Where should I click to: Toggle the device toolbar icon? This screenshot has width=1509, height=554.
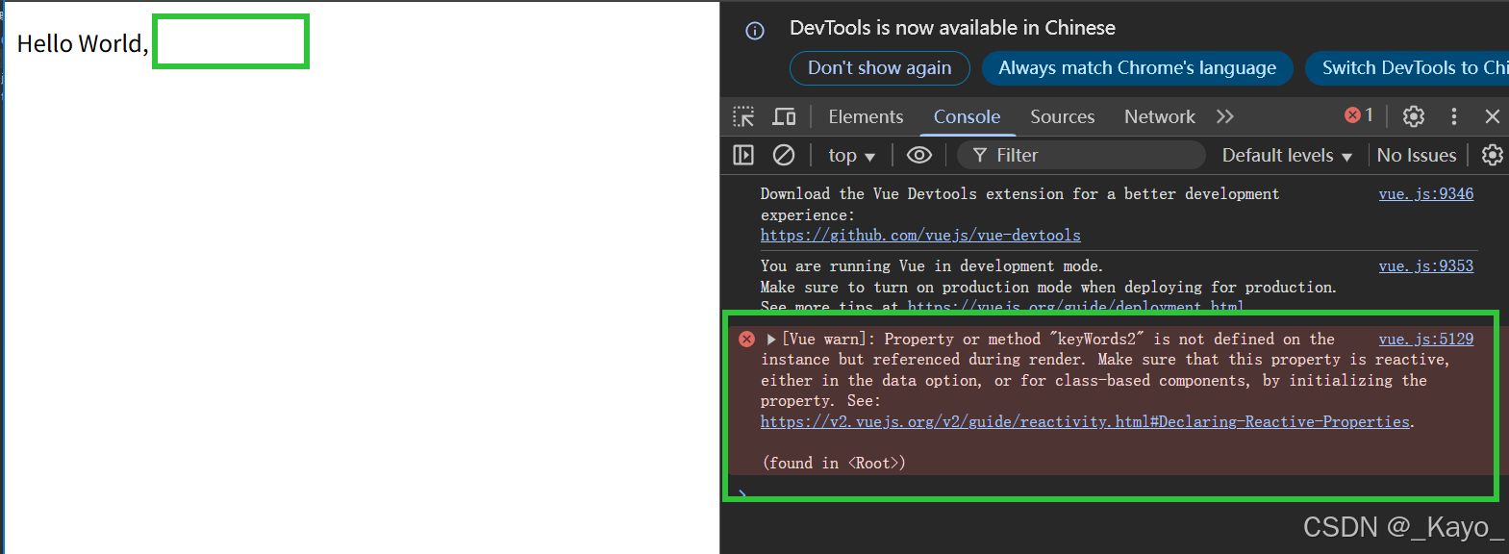pyautogui.click(x=785, y=116)
